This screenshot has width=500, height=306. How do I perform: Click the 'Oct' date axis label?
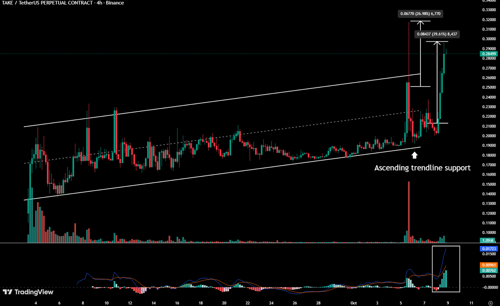click(354, 303)
